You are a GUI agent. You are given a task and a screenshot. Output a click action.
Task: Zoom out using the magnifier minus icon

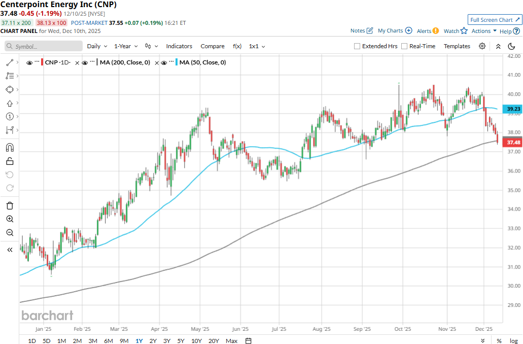click(x=10, y=232)
